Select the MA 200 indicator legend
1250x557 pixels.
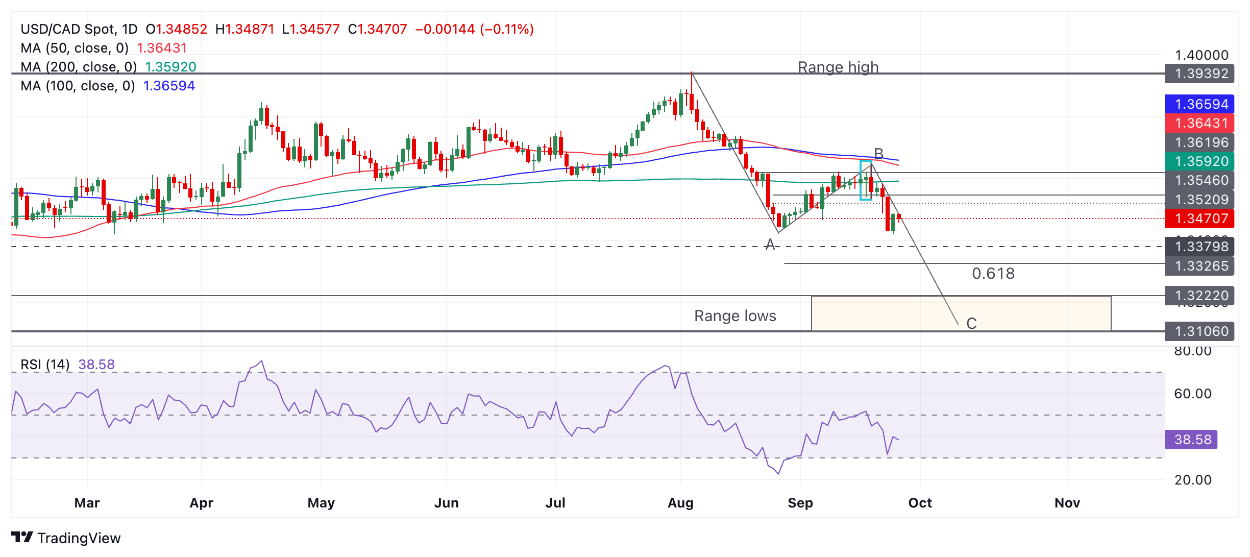point(79,67)
